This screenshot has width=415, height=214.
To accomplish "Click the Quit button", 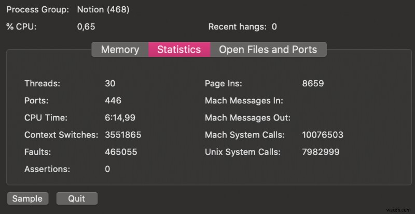I will (x=77, y=198).
